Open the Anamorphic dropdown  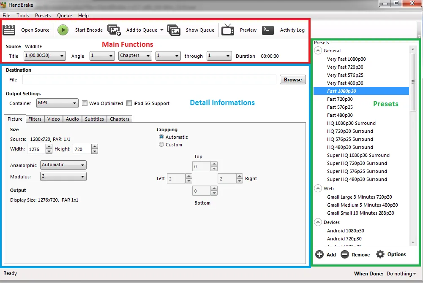(63, 165)
